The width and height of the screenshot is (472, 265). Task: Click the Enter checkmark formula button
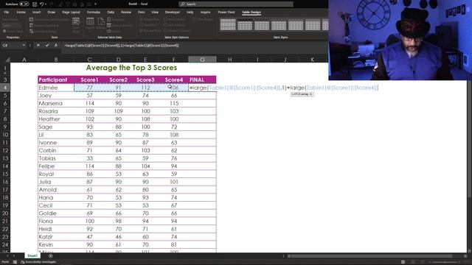click(x=47, y=46)
